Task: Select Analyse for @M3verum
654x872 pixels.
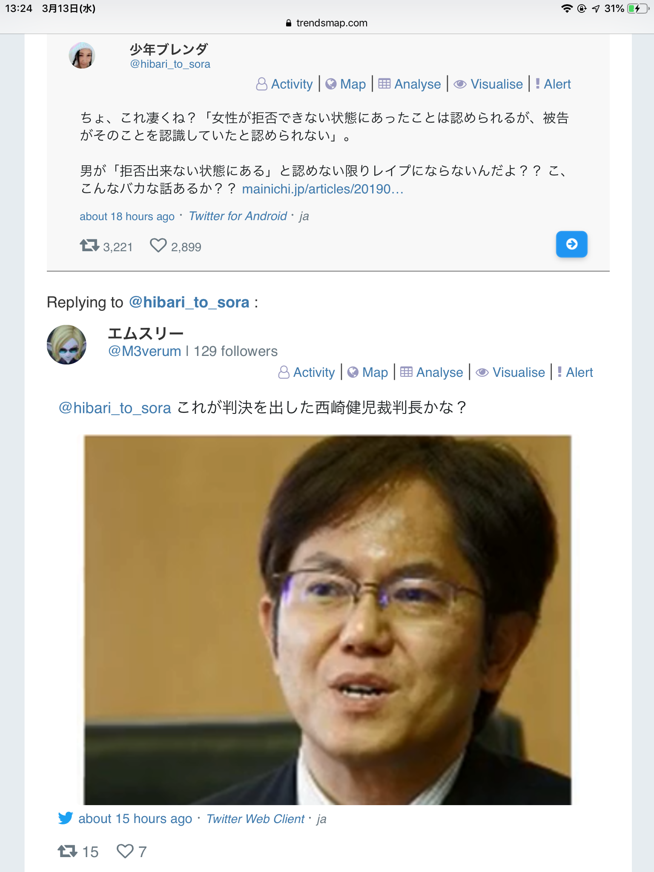Action: (432, 372)
